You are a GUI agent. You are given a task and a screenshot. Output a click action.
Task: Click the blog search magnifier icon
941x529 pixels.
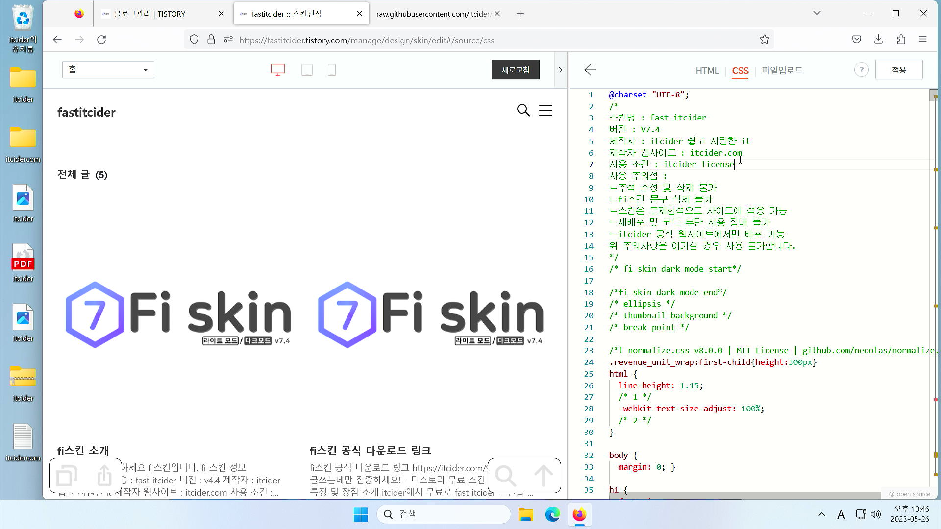[523, 110]
